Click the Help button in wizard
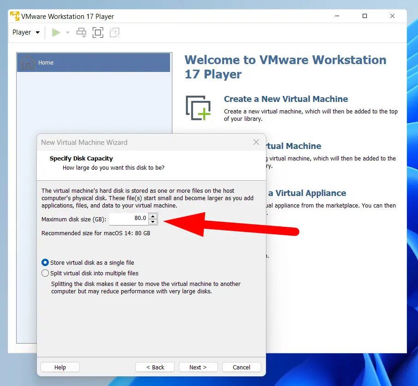Screen dimensions: 418x386 click(x=60, y=368)
